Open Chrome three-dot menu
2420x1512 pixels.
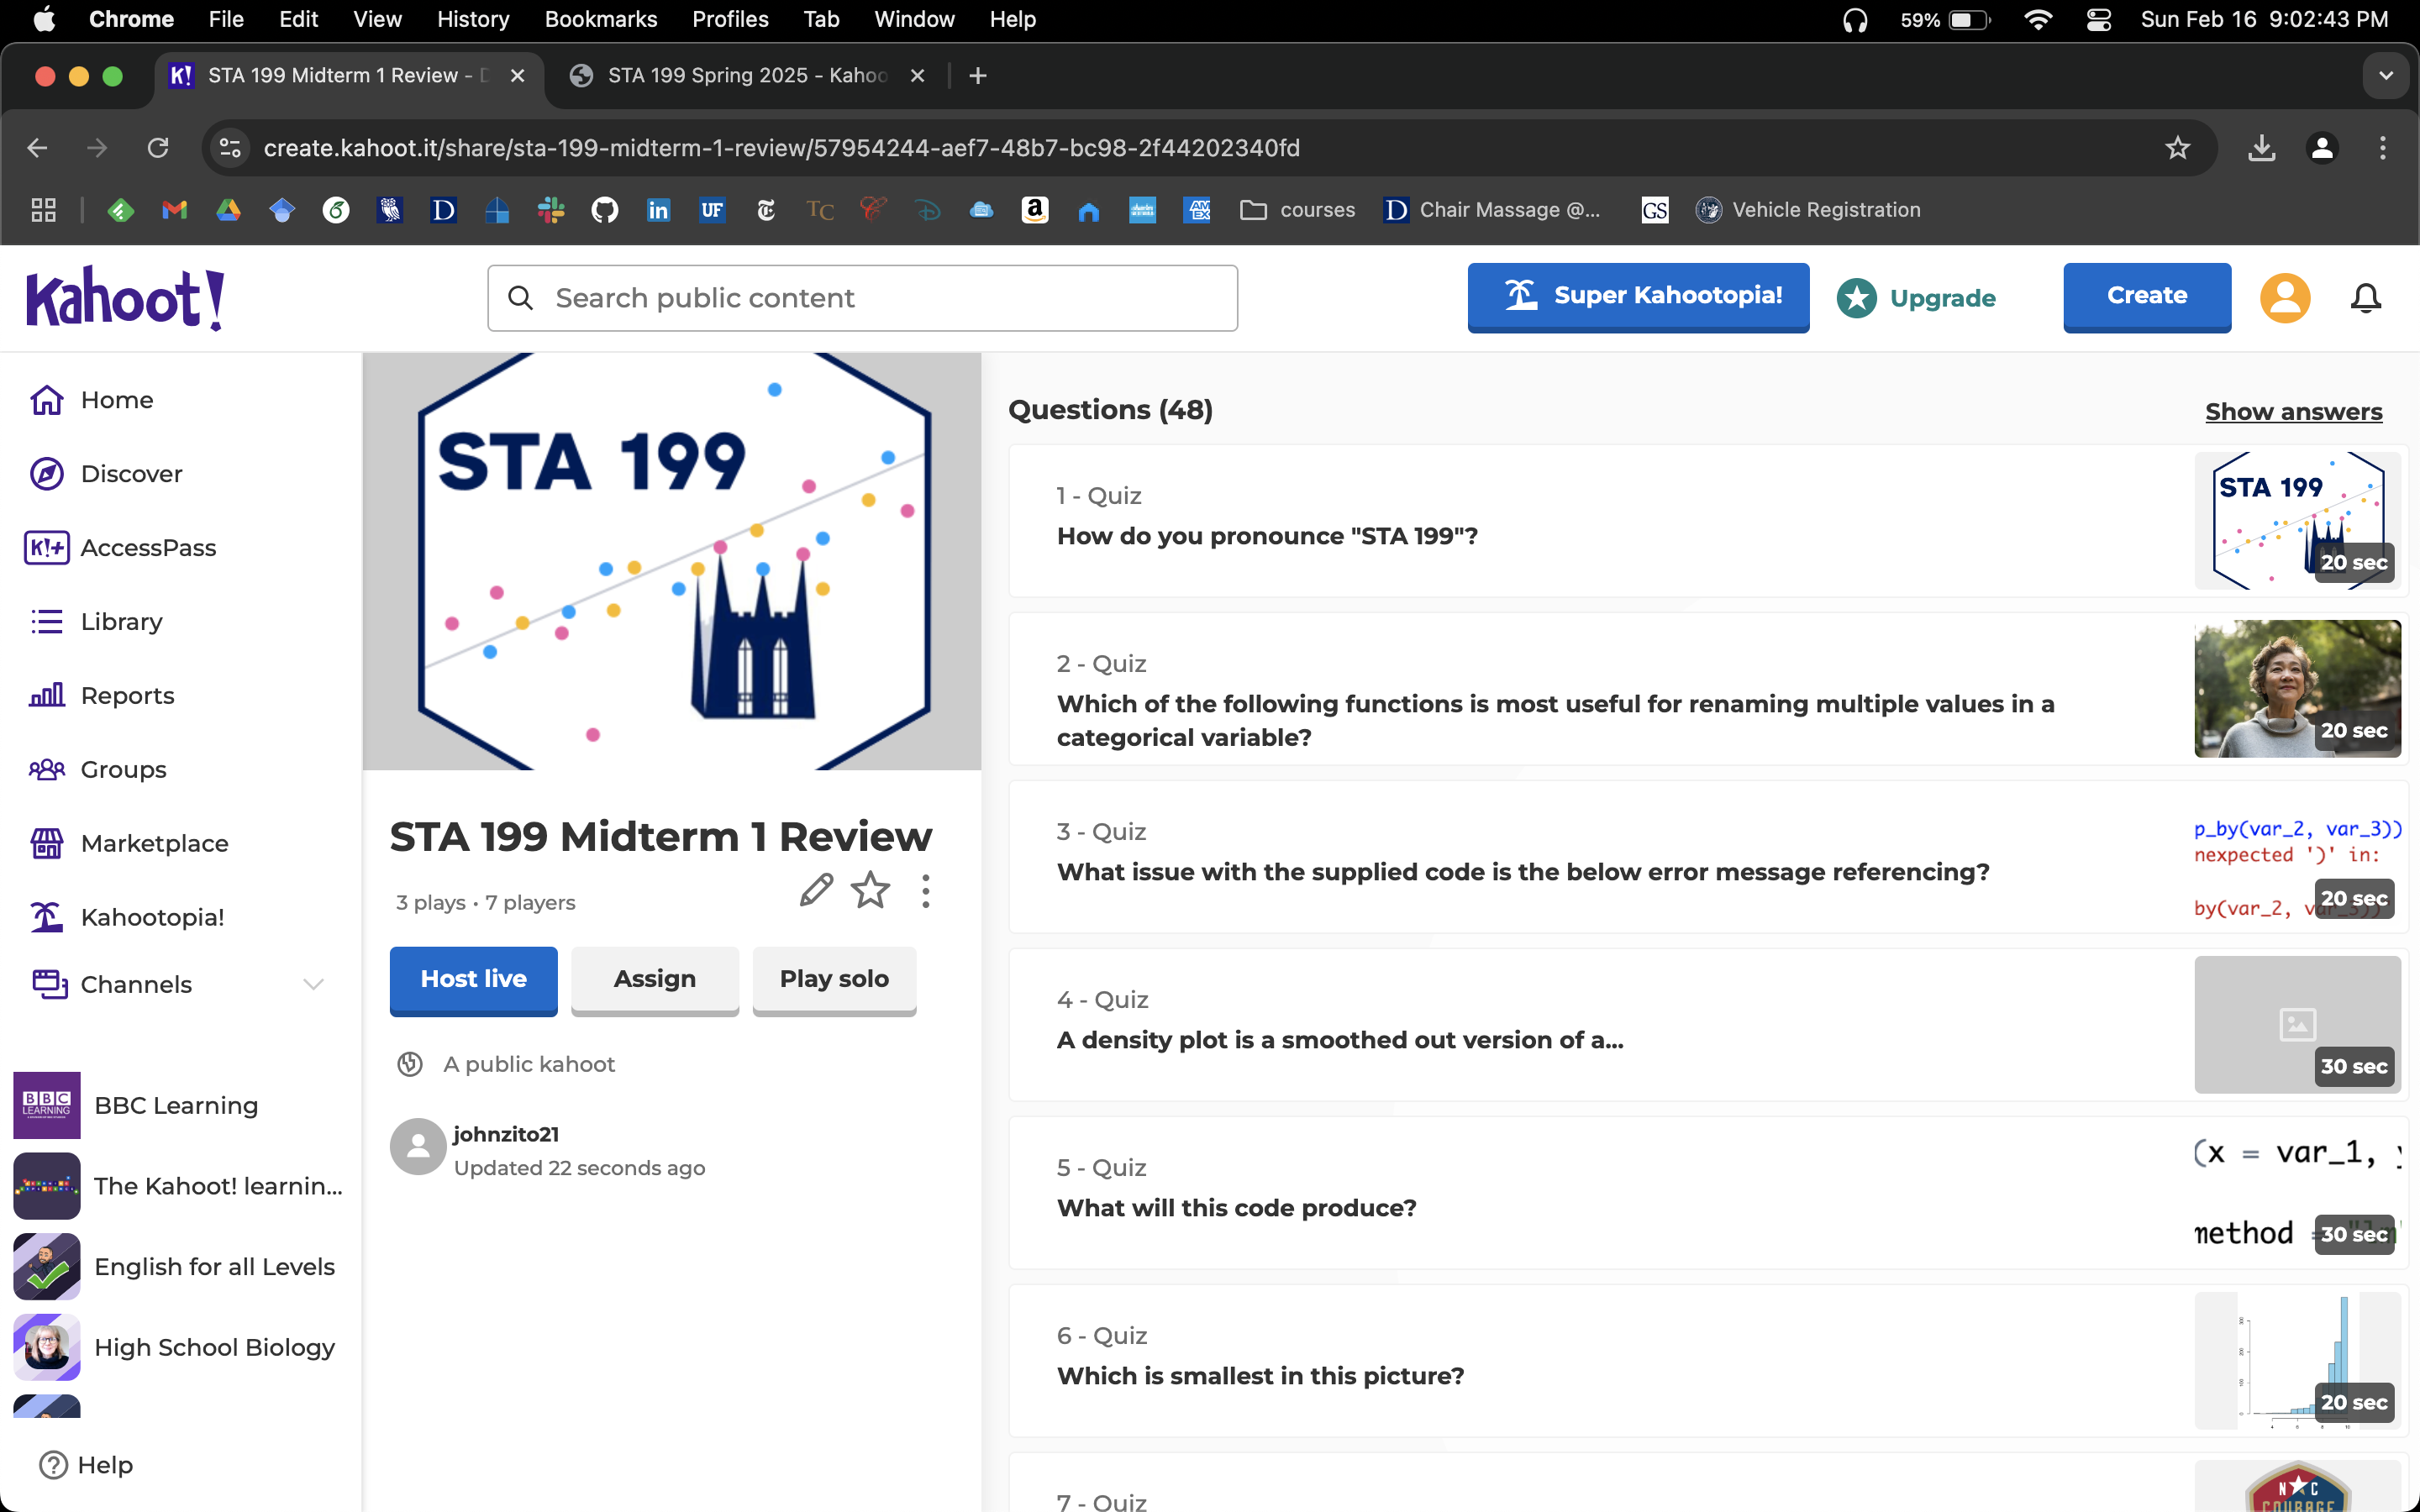(2383, 148)
